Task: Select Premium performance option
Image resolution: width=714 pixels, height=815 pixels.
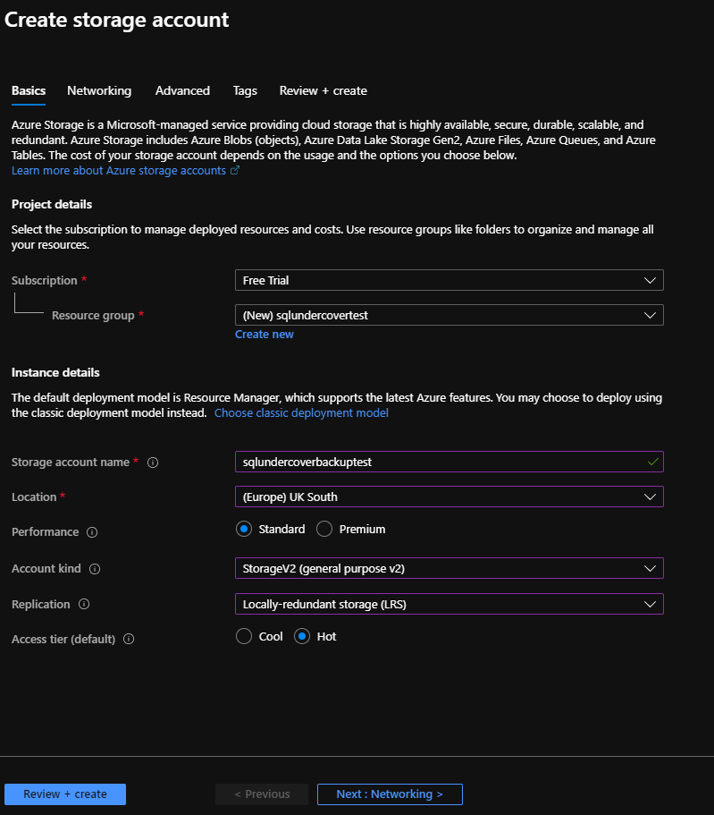Action: (324, 530)
